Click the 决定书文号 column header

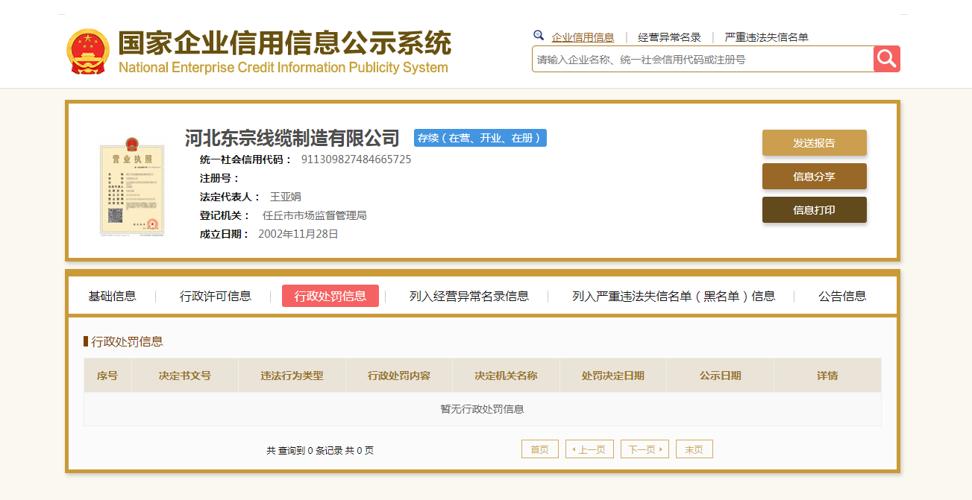tap(185, 376)
